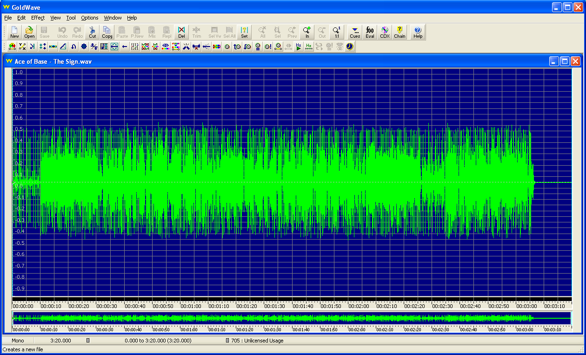Click the zoom Prev button
Viewport: 586px width, 355px height.
(x=292, y=32)
